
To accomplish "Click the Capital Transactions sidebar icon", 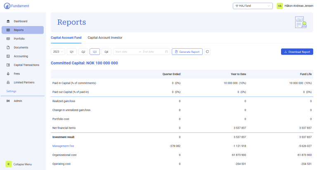I will pos(8,65).
